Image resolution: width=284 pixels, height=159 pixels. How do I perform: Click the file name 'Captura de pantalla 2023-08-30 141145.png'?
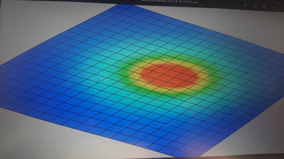[169, 2]
